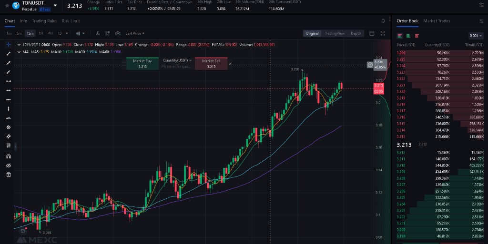488x244 pixels.
Task: Click the bid row at price 3.205
Action: [440, 197]
